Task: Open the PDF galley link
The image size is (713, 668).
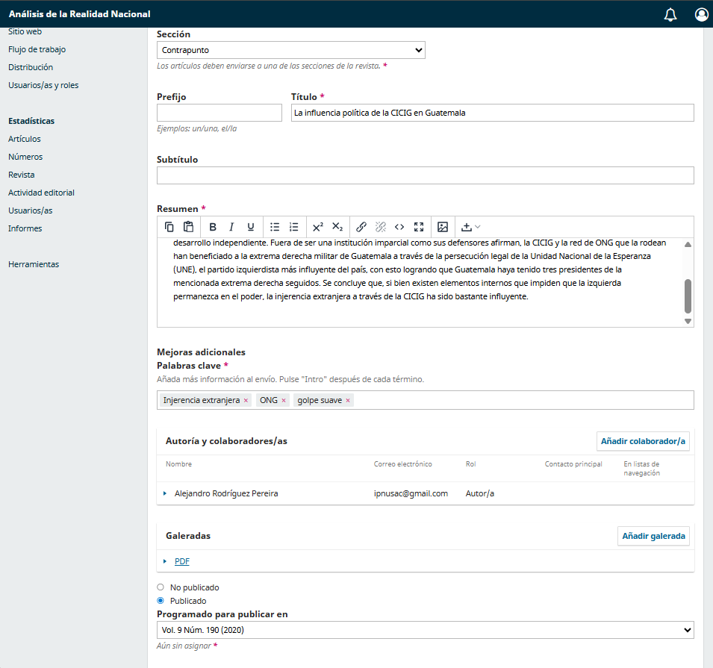Action: point(182,561)
